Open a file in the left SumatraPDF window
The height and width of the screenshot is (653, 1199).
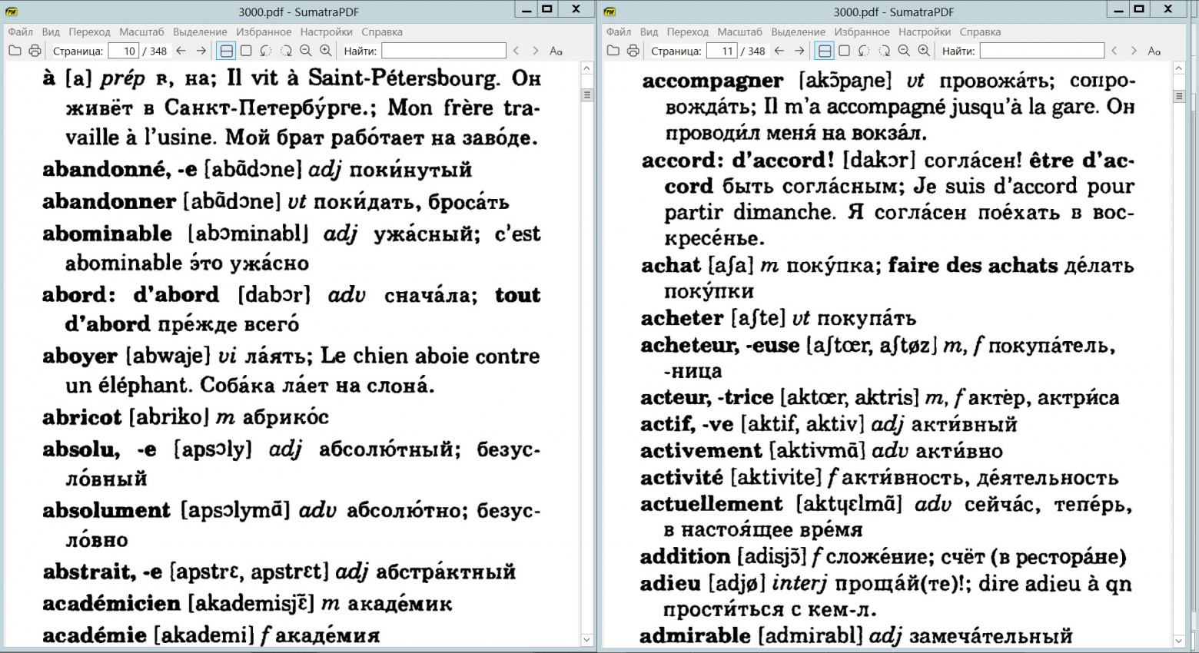tap(15, 51)
